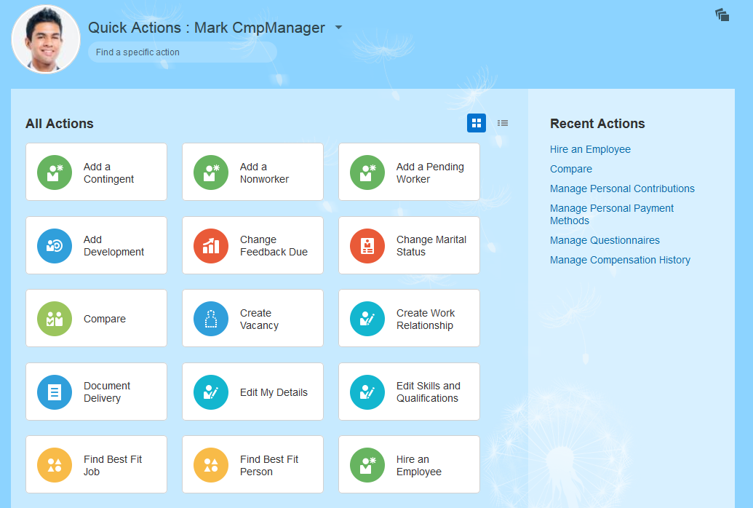753x508 pixels.
Task: Open Manage Questionnaires link
Action: pos(605,240)
